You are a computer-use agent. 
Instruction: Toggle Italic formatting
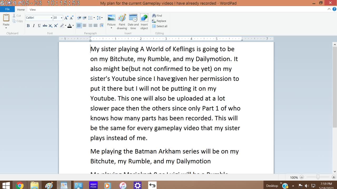34,25
